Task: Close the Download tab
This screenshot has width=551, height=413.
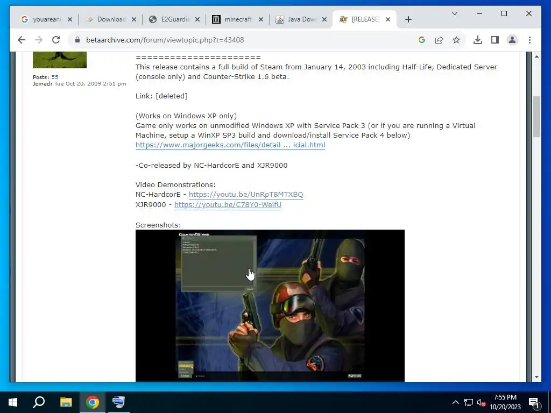Action: click(134, 19)
